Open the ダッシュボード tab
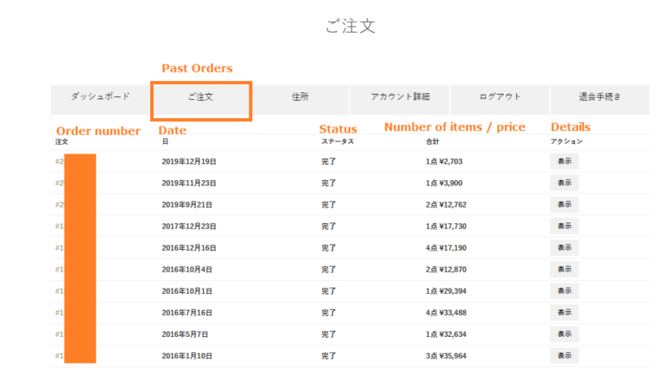The height and width of the screenshot is (374, 663). pos(100,97)
